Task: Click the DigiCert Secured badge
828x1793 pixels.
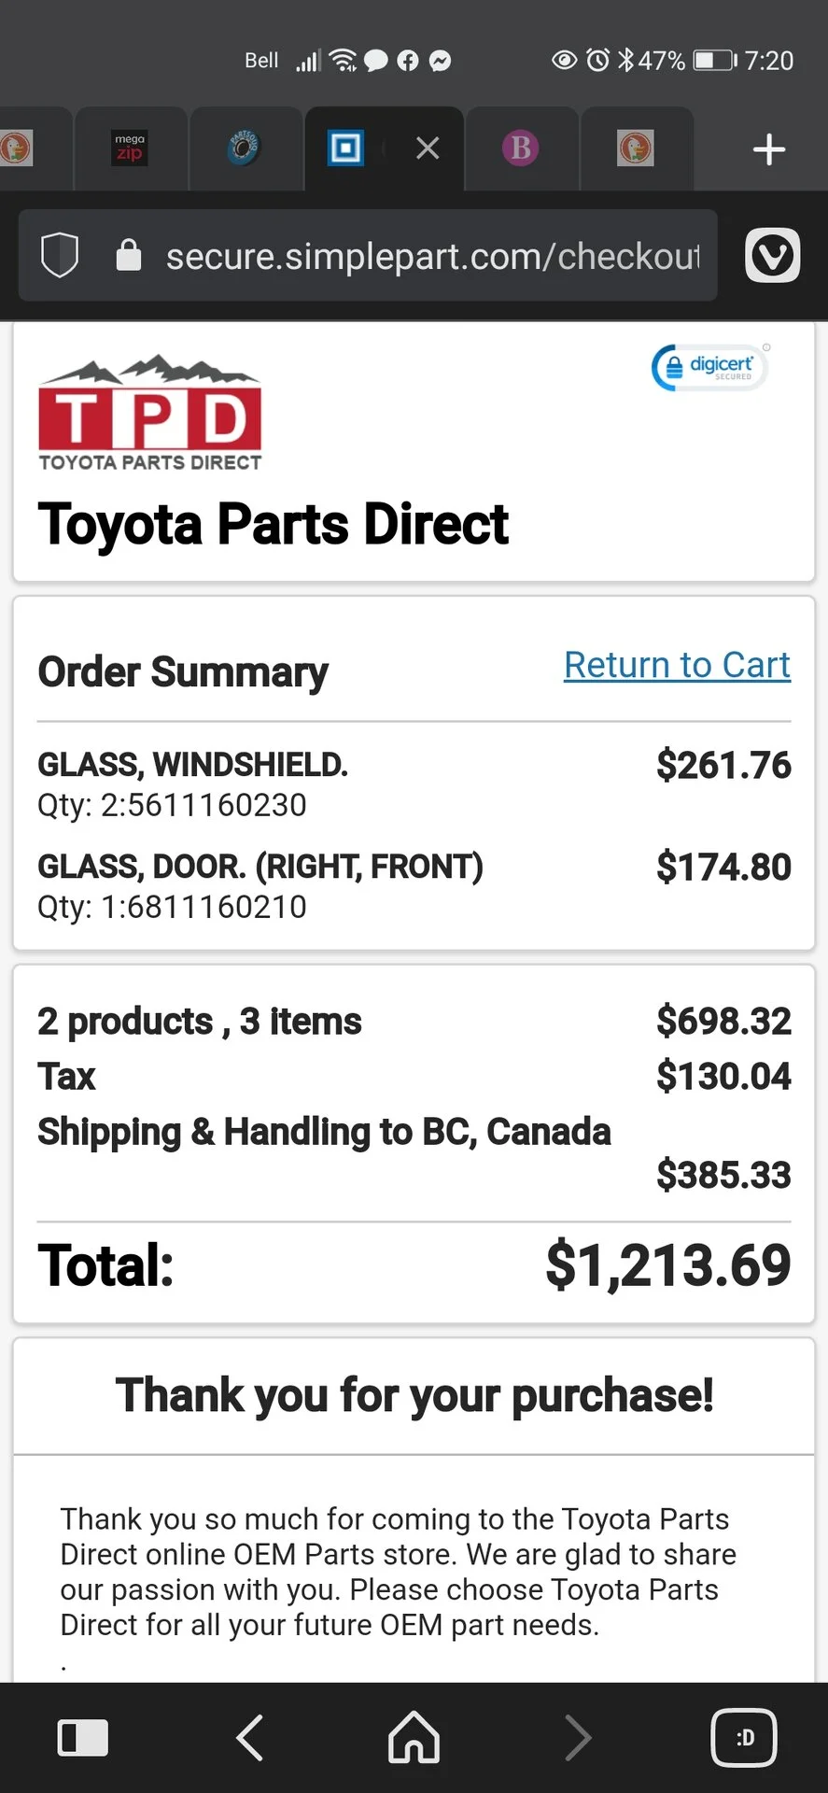Action: [710, 367]
